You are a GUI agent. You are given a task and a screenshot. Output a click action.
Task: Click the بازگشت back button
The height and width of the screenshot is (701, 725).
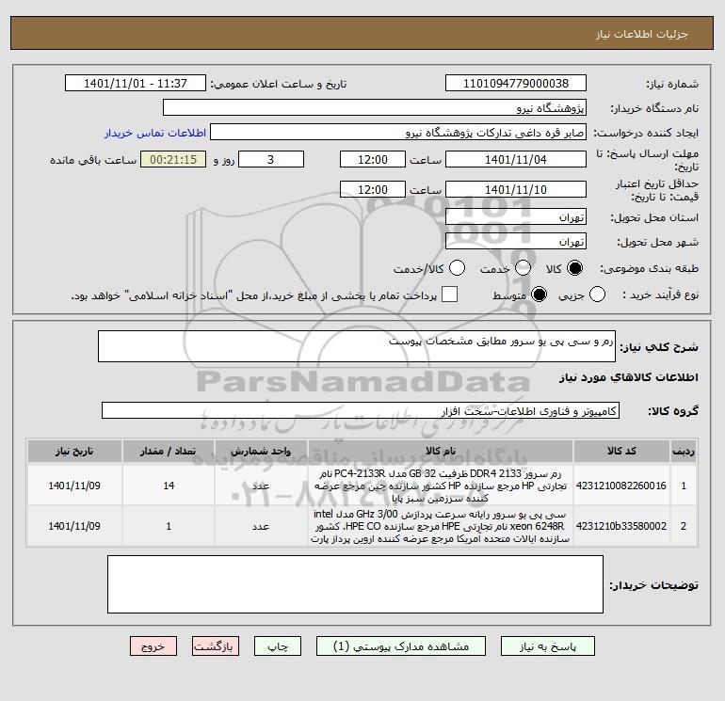[216, 646]
